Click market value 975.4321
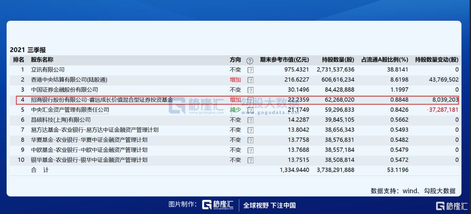 (x=297, y=70)
